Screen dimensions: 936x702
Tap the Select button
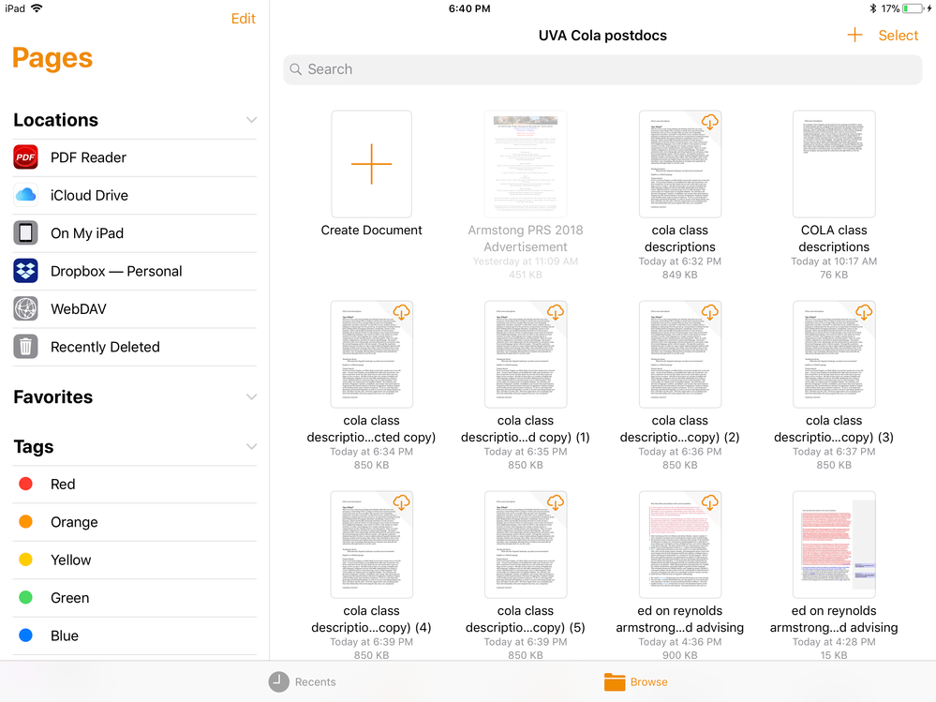coord(898,36)
